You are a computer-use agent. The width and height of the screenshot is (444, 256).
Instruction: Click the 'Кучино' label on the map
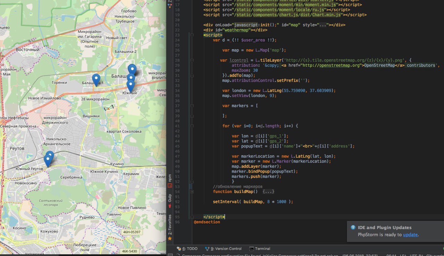(117, 164)
